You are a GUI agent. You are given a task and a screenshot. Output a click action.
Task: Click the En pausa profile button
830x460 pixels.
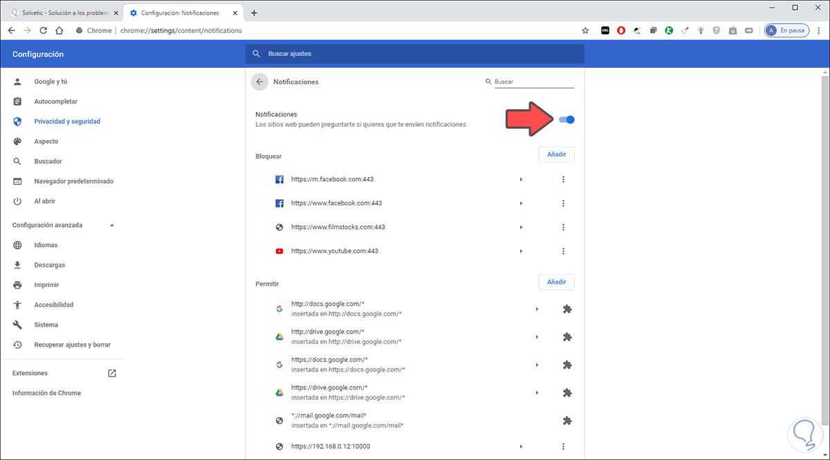pos(786,30)
